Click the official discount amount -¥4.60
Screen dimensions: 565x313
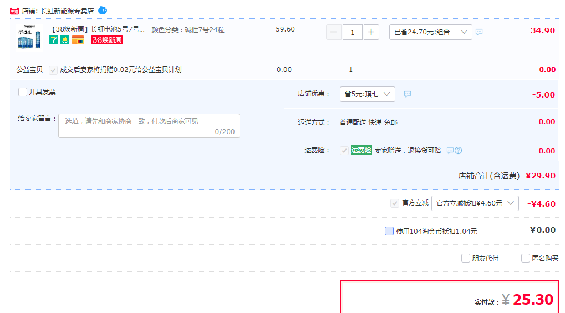tap(541, 204)
